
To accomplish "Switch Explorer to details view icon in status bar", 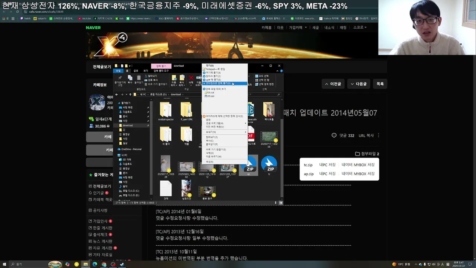I will point(276,203).
